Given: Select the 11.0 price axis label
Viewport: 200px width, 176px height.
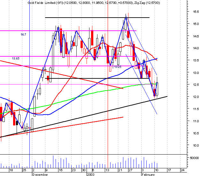Looking at the screenshot, I should [196, 121].
